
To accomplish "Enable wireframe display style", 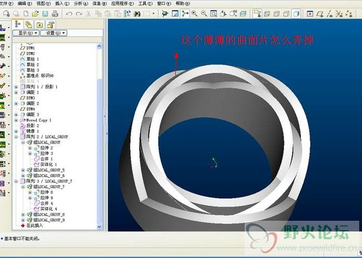I will pyautogui.click(x=267, y=14).
